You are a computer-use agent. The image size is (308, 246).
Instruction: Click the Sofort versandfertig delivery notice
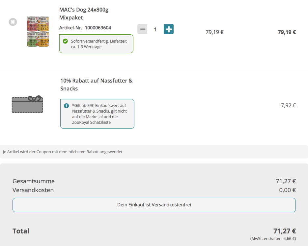[99, 44]
